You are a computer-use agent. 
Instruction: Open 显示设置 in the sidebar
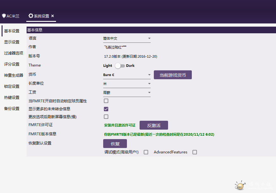point(12,42)
